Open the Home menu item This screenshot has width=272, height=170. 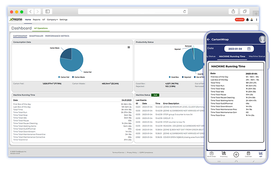click(x=28, y=20)
